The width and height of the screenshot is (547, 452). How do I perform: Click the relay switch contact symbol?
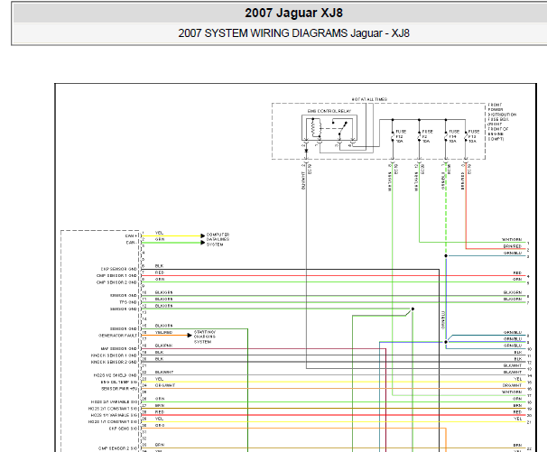pos(339,127)
